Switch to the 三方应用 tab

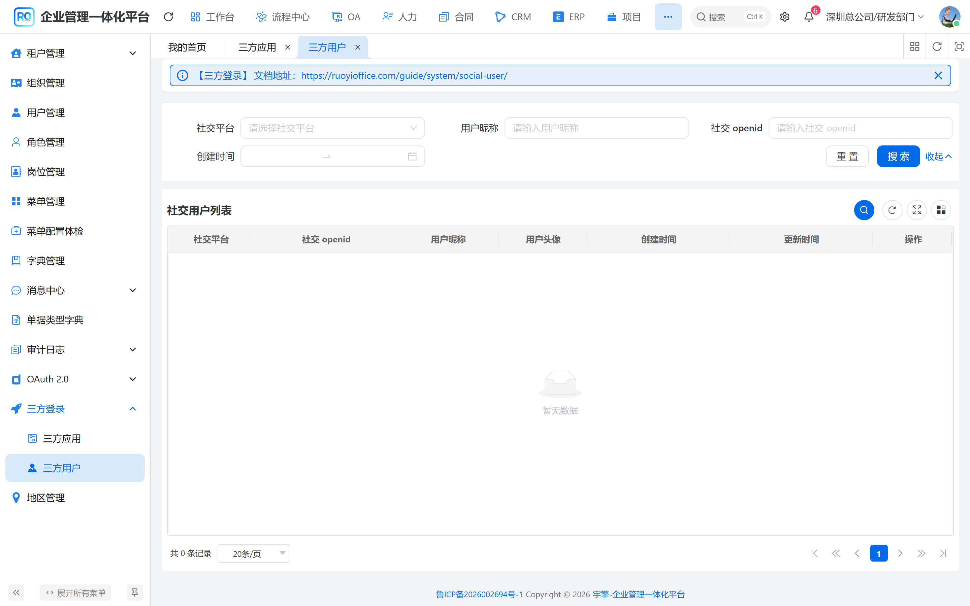click(257, 47)
